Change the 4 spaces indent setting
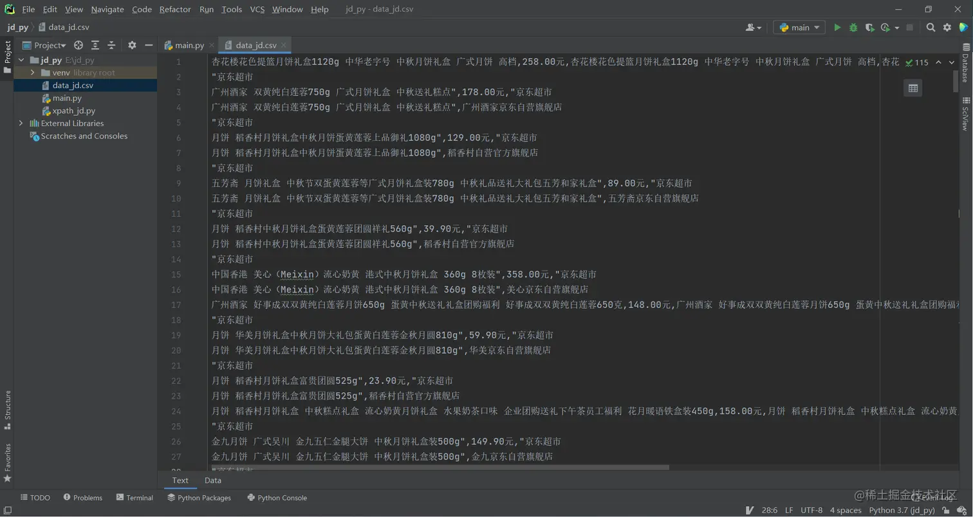 click(x=846, y=511)
